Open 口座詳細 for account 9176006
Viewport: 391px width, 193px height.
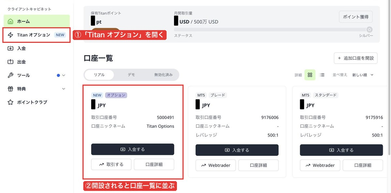[x=258, y=165]
